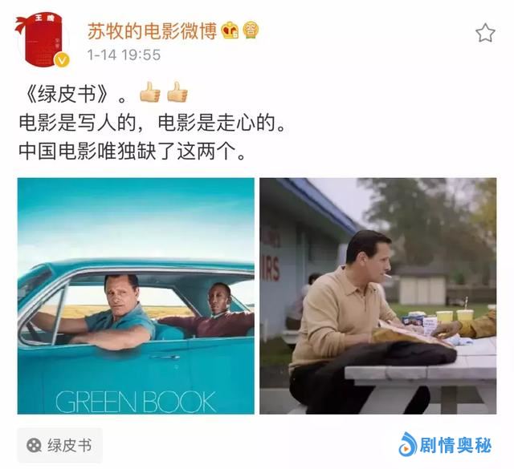Tap the gold crown membership badge

[x=230, y=30]
